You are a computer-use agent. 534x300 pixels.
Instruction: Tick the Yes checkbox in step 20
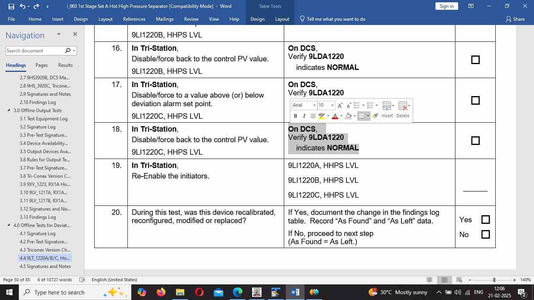point(486,220)
